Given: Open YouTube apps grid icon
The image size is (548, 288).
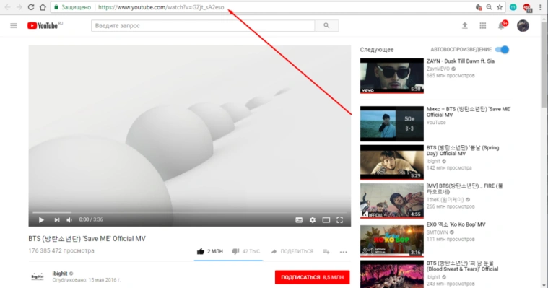Looking at the screenshot, I should (483, 25).
